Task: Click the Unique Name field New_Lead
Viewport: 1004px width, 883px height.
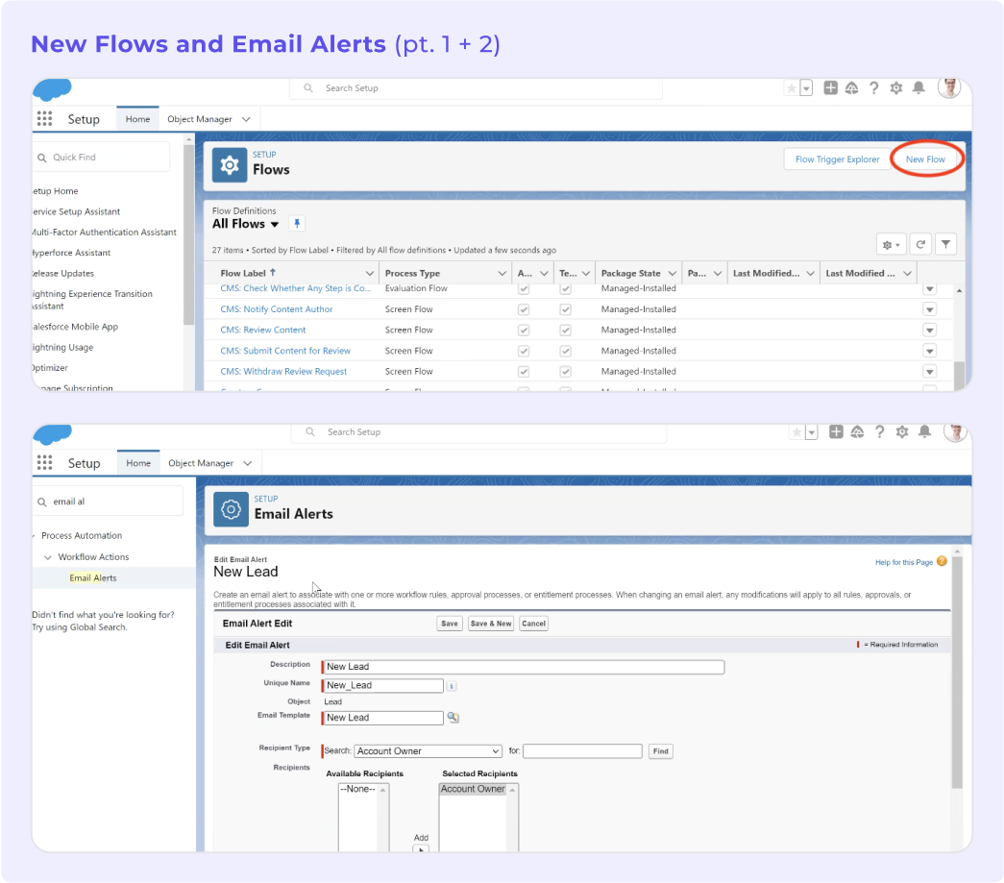Action: [x=383, y=686]
